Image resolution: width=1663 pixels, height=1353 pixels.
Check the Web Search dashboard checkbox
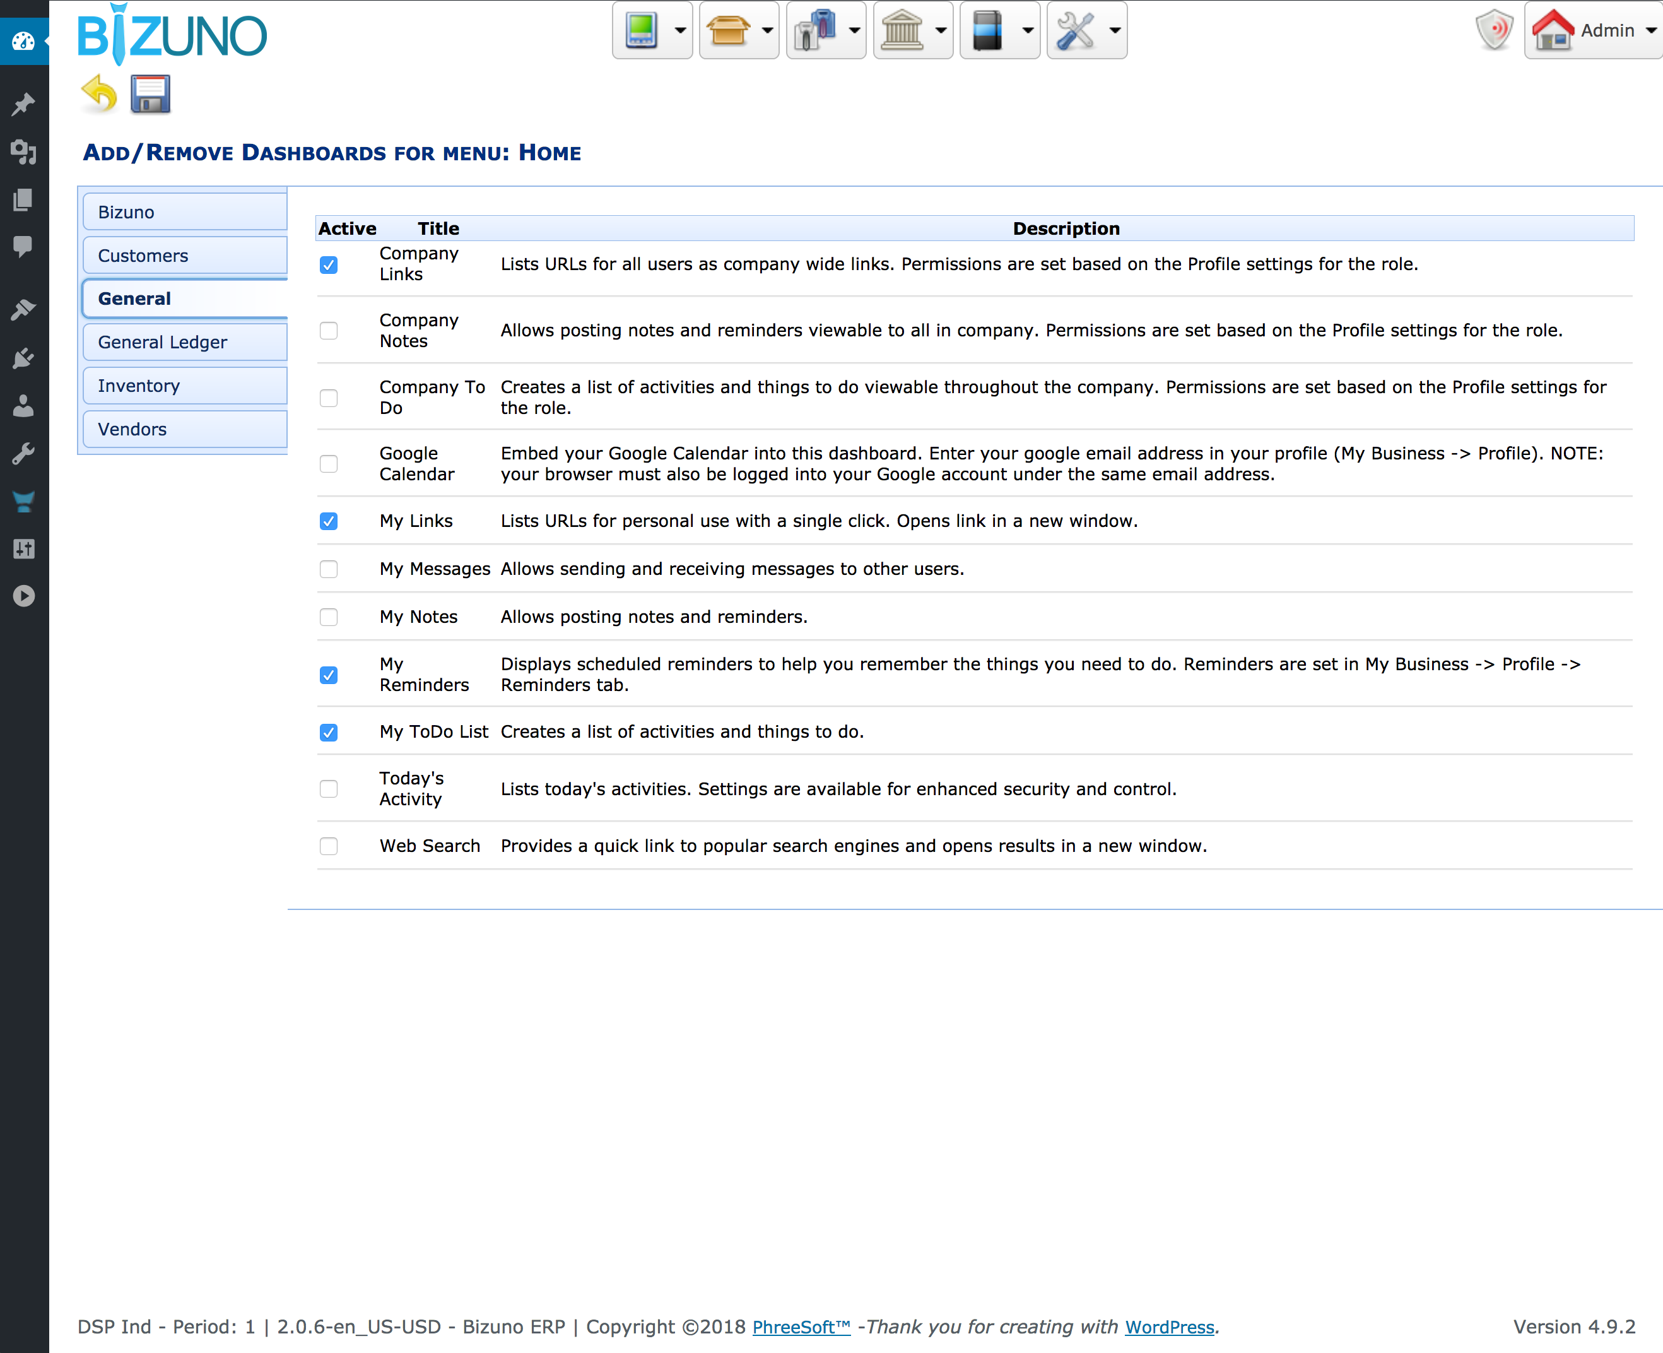[x=328, y=846]
